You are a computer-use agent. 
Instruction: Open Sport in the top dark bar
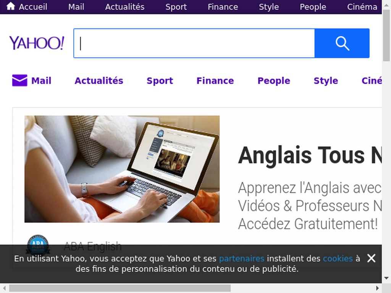tap(176, 7)
